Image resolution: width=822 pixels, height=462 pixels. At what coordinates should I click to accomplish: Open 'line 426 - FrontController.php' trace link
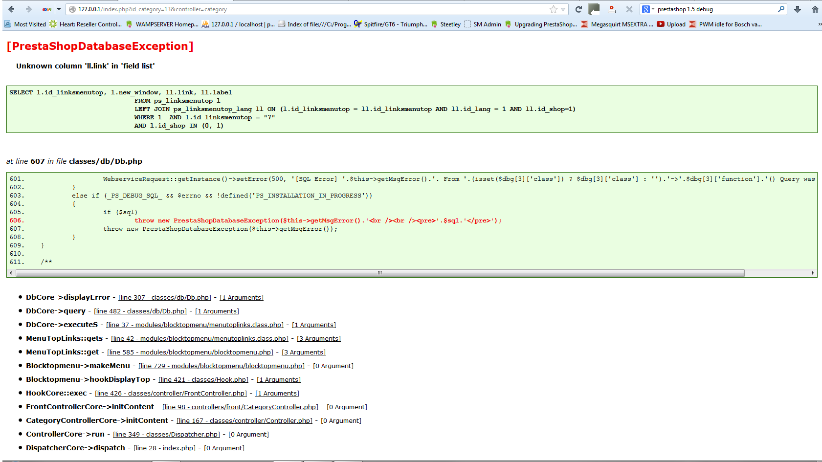pyautogui.click(x=171, y=394)
